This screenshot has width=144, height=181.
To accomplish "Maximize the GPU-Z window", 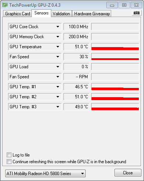I will click(x=124, y=5).
